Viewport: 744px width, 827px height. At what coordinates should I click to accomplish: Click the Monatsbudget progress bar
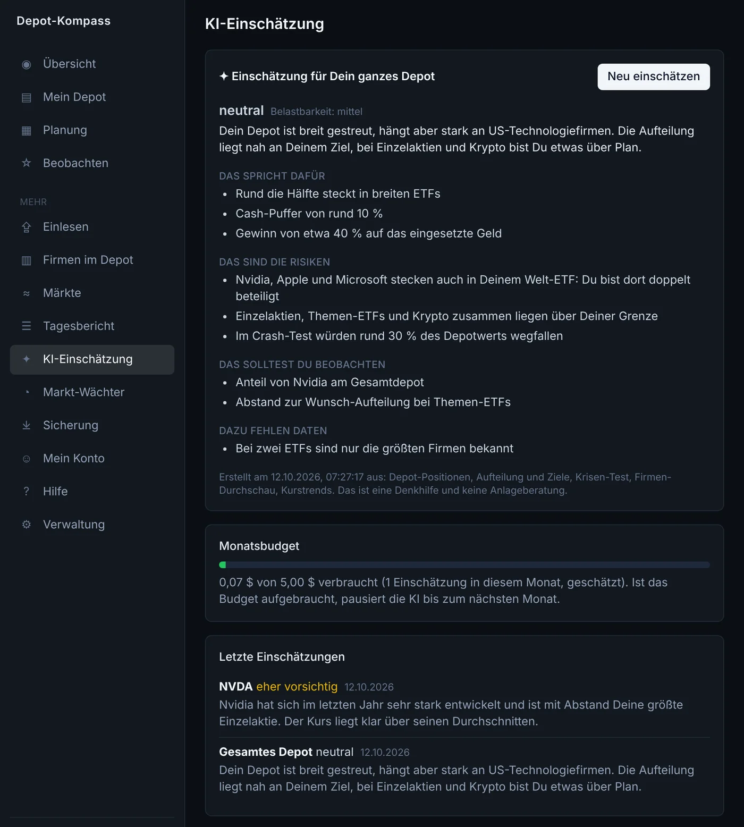tap(464, 565)
